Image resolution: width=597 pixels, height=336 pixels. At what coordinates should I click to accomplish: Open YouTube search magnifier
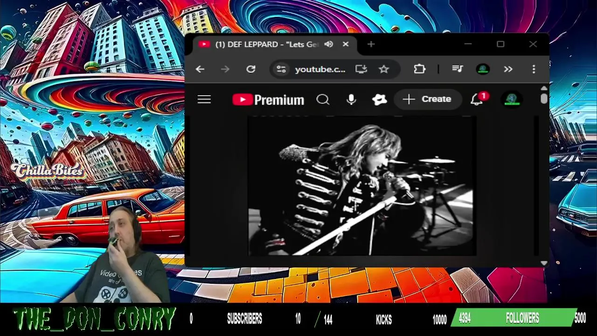[x=323, y=99]
